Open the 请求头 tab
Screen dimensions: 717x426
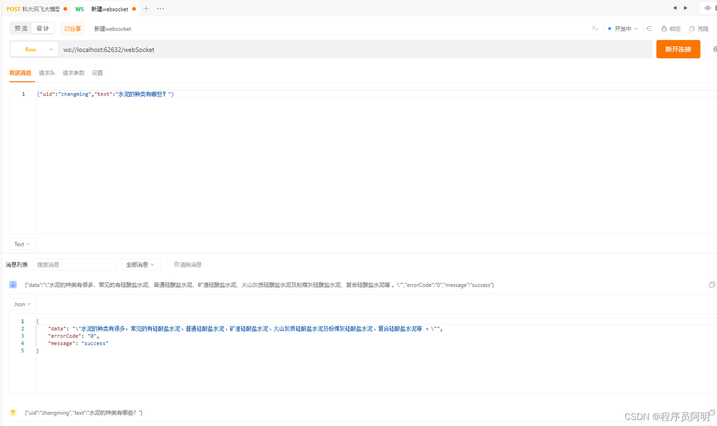click(47, 73)
